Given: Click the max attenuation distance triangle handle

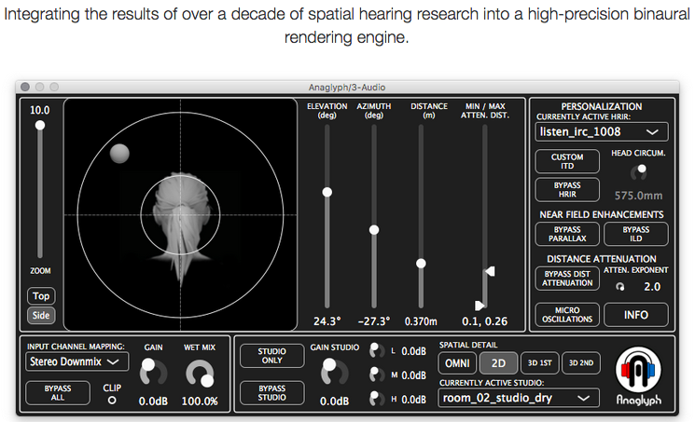Looking at the screenshot, I should [x=490, y=271].
